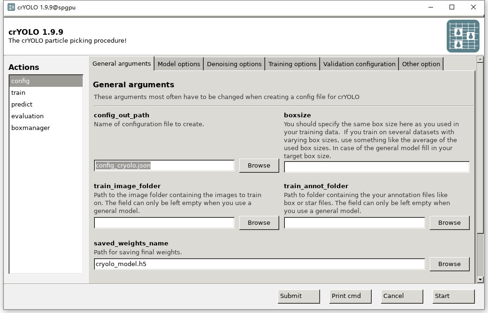This screenshot has width=488, height=313.
Task: Browse for config_out_path file
Action: (259, 166)
